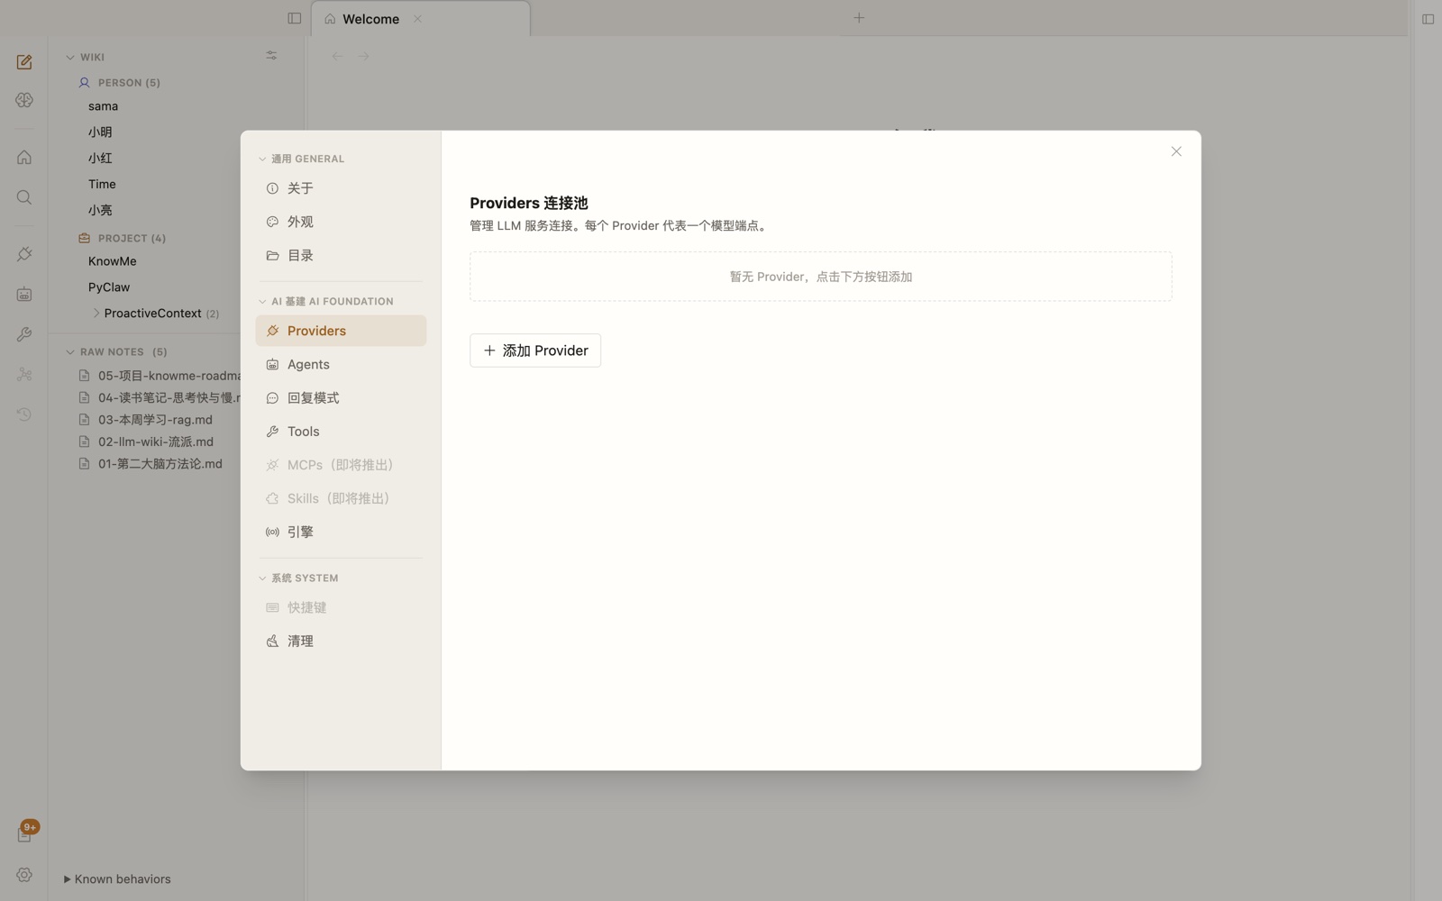Expand ProactiveContext tree item
Screen dimensions: 1442x901
point(96,314)
